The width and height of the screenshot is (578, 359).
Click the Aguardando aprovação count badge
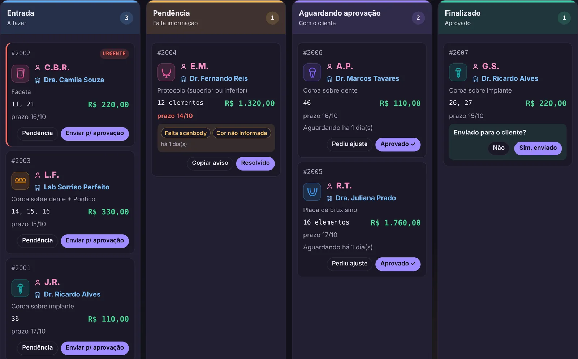[x=418, y=18]
